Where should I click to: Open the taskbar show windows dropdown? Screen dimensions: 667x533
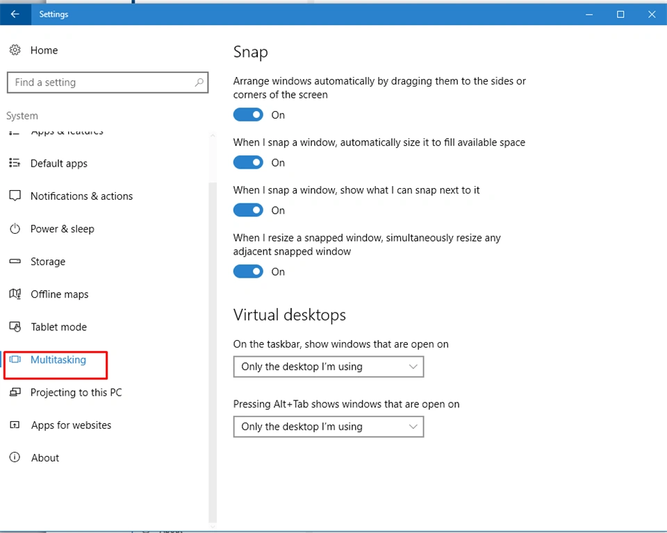tap(329, 367)
